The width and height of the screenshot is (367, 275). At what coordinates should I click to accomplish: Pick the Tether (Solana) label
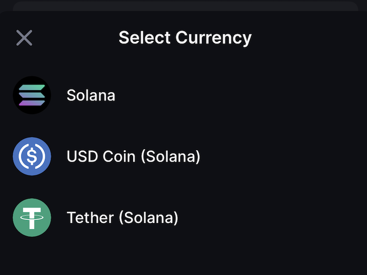click(122, 218)
